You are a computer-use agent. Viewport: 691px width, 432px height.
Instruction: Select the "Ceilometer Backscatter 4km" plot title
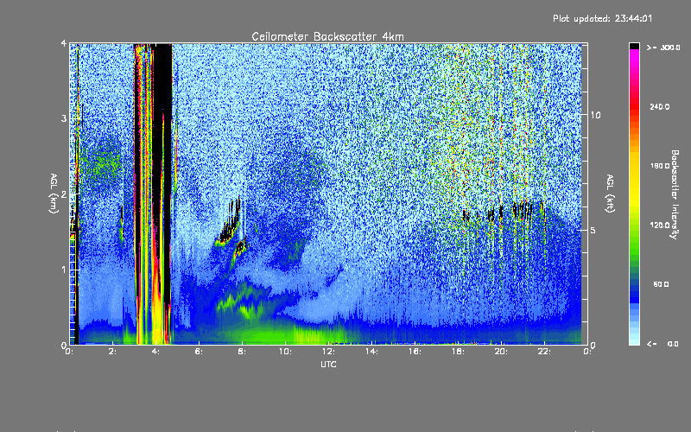327,36
